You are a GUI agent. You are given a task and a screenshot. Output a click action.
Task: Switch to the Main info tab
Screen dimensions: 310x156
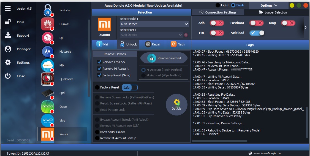pyautogui.click(x=103, y=44)
